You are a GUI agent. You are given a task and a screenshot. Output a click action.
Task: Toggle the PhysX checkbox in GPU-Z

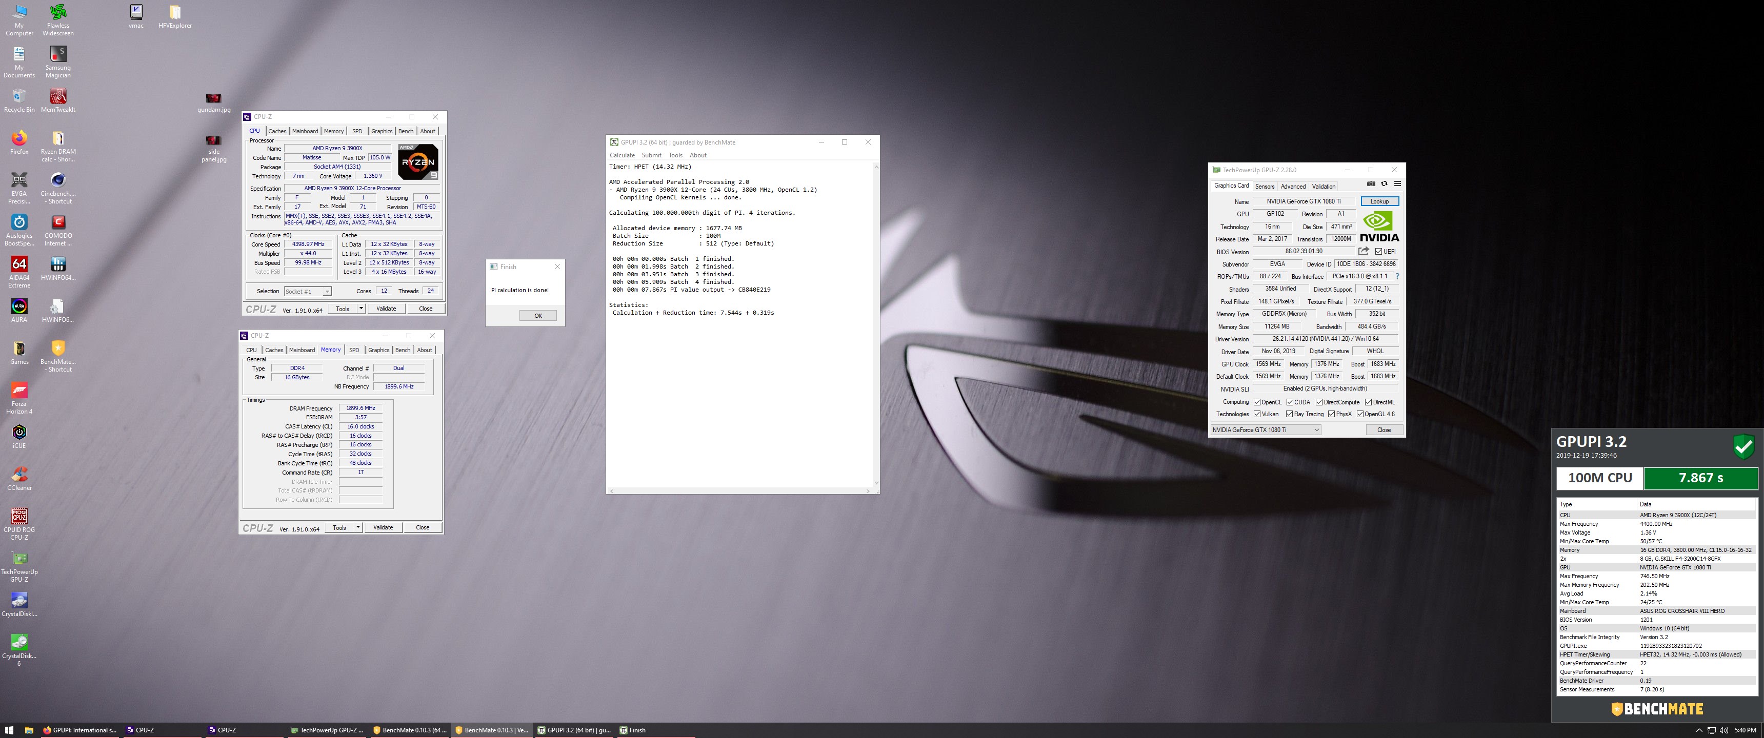tap(1331, 414)
